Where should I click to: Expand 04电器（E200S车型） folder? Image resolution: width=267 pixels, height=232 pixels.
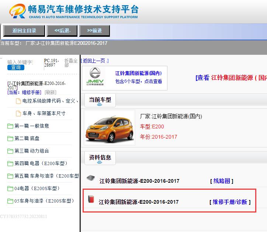pyautogui.click(x=37, y=188)
